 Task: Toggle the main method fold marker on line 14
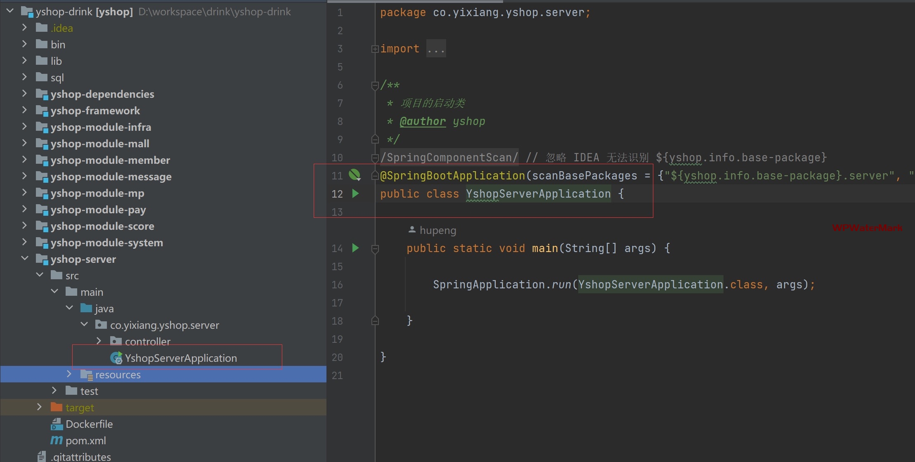(x=375, y=249)
